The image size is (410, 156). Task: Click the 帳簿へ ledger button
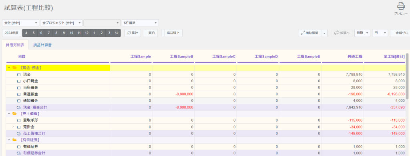pos(342,33)
